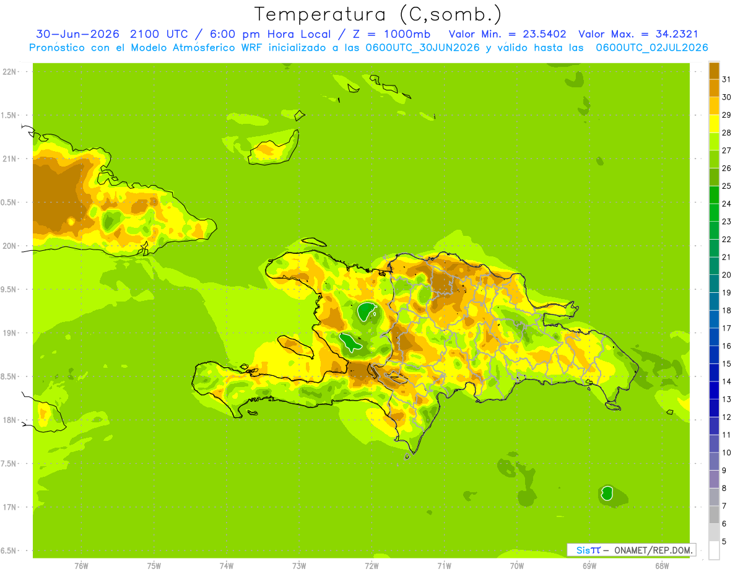Click the "72W" longitude label
The height and width of the screenshot is (574, 743).
click(x=371, y=566)
